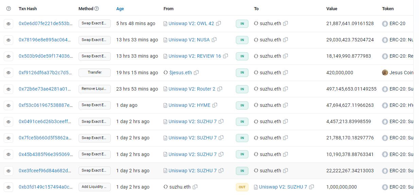Copy Uniswap V2: OWL 42 address
The height and width of the screenshot is (195, 419).
tap(219, 23)
